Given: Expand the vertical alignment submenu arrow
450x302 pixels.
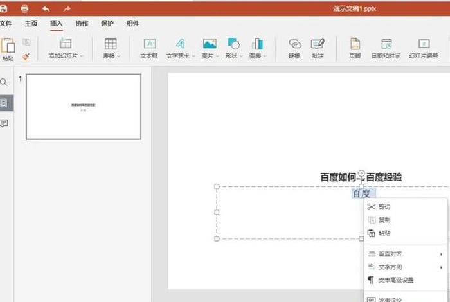Looking at the screenshot, I should [x=441, y=254].
